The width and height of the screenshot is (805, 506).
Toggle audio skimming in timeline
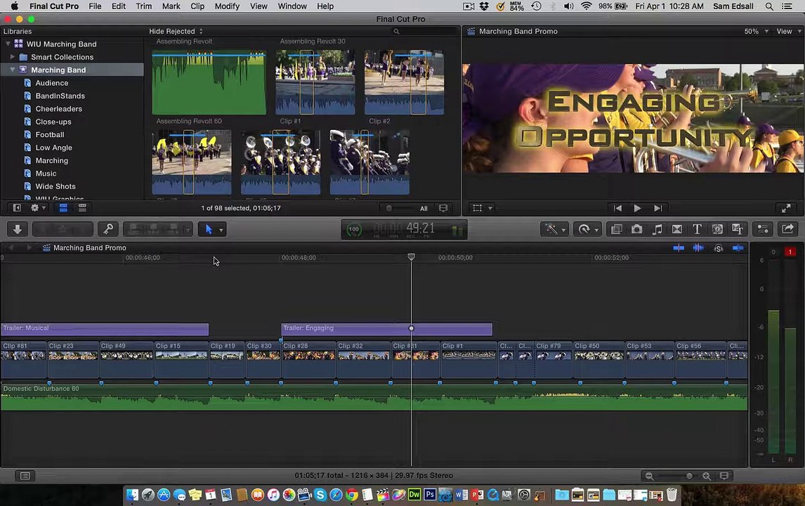pos(698,248)
